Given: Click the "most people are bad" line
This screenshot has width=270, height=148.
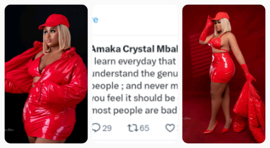Looking at the screenshot, I should pyautogui.click(x=135, y=111).
